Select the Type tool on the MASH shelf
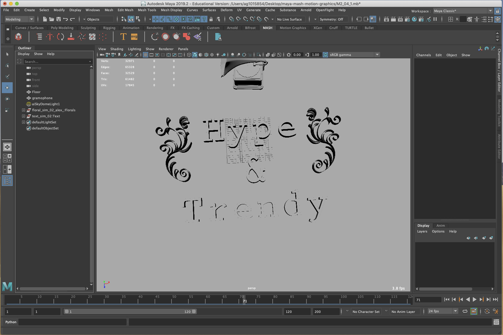 point(123,37)
